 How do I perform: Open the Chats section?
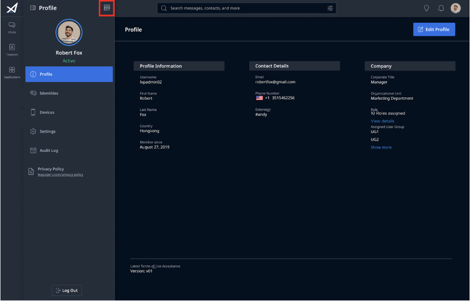pyautogui.click(x=12, y=28)
